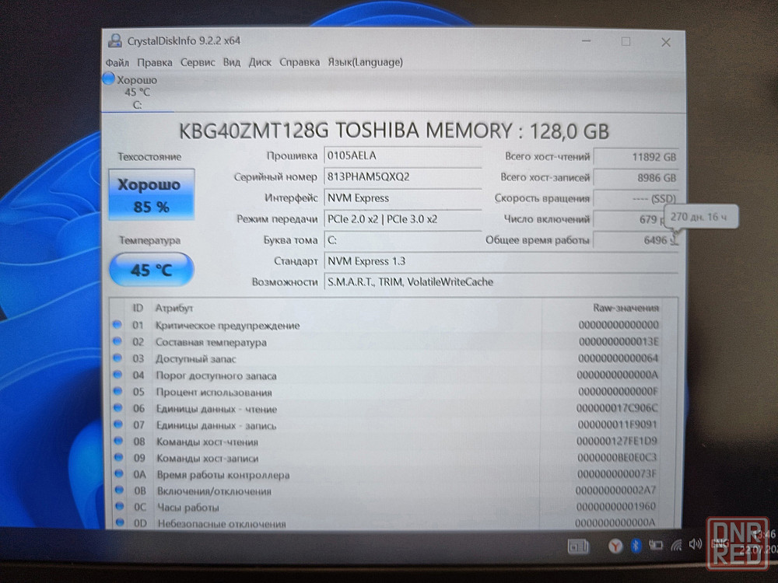Open Bluetooth from the system tray
This screenshot has width=778, height=583.
tap(636, 546)
